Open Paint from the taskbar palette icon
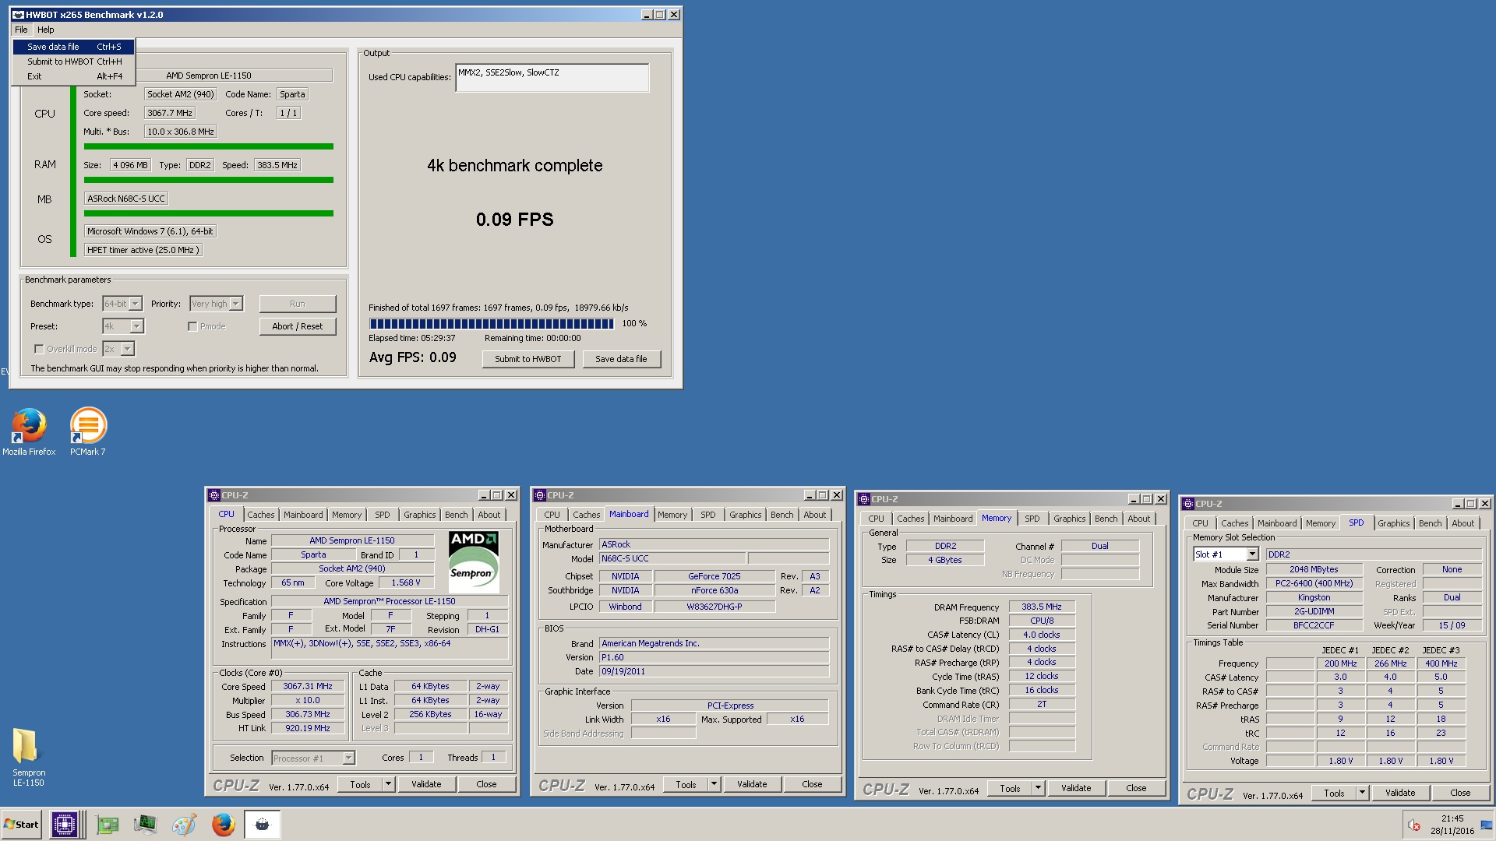This screenshot has height=841, width=1496. pyautogui.click(x=184, y=825)
